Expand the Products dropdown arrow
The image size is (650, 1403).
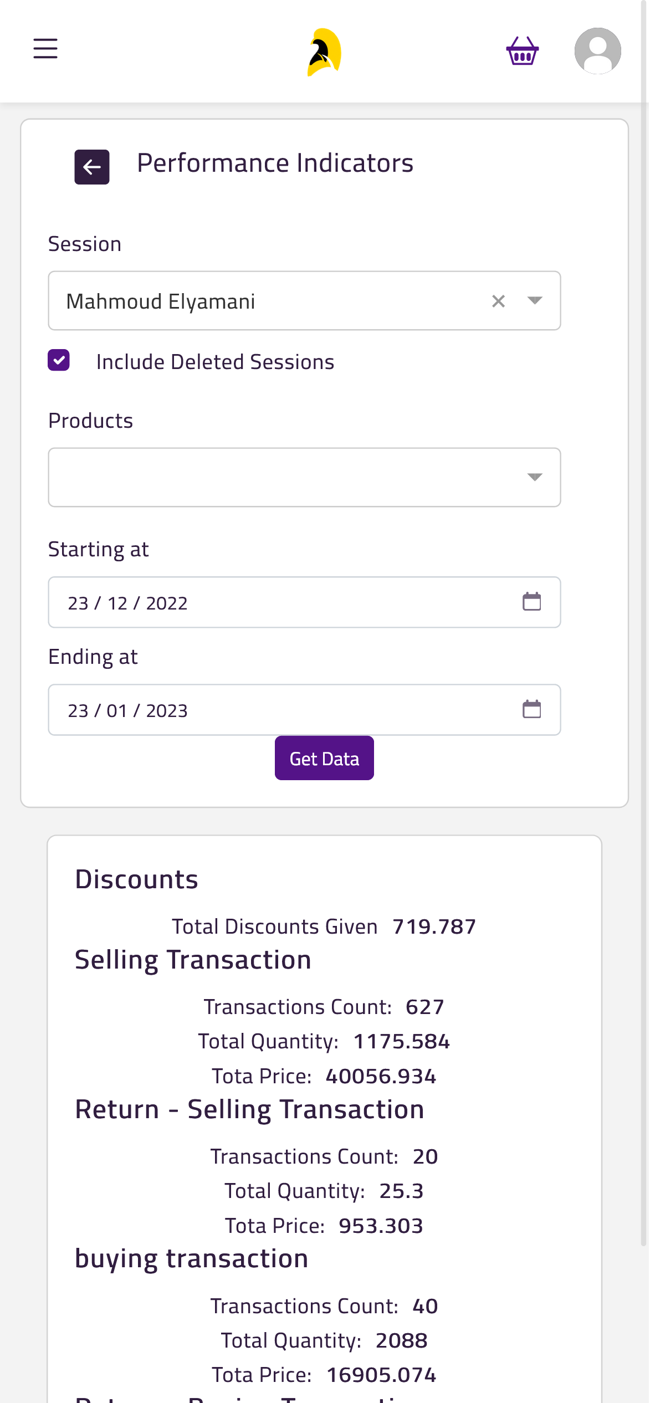pyautogui.click(x=535, y=477)
